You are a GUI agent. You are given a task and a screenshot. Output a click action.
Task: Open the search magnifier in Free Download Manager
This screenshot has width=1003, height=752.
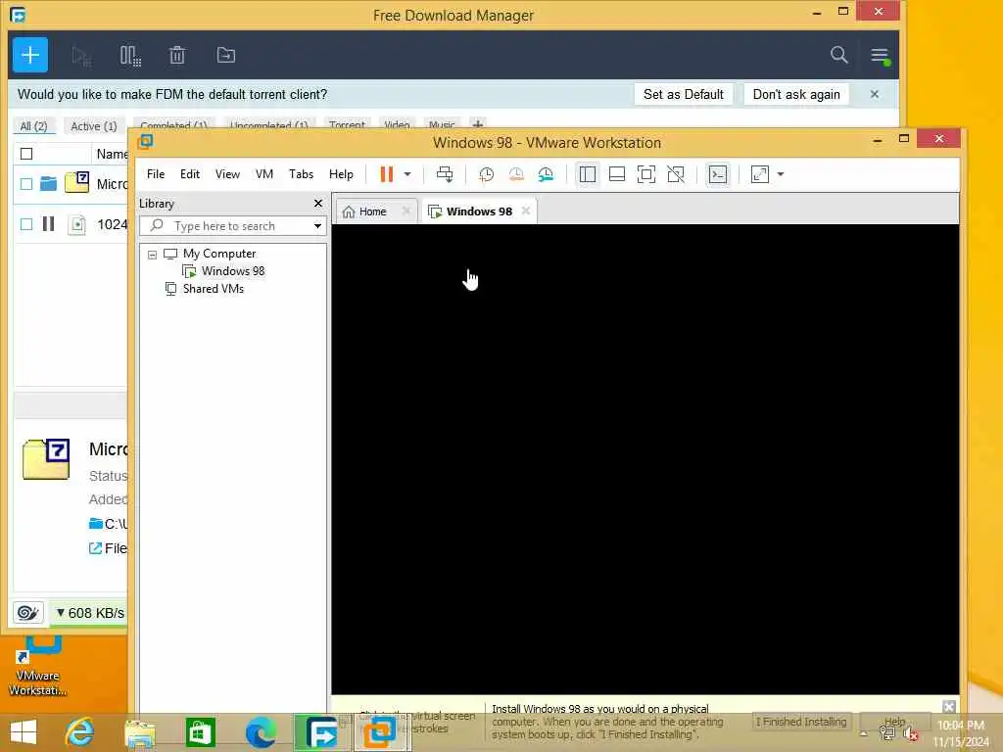tap(838, 55)
